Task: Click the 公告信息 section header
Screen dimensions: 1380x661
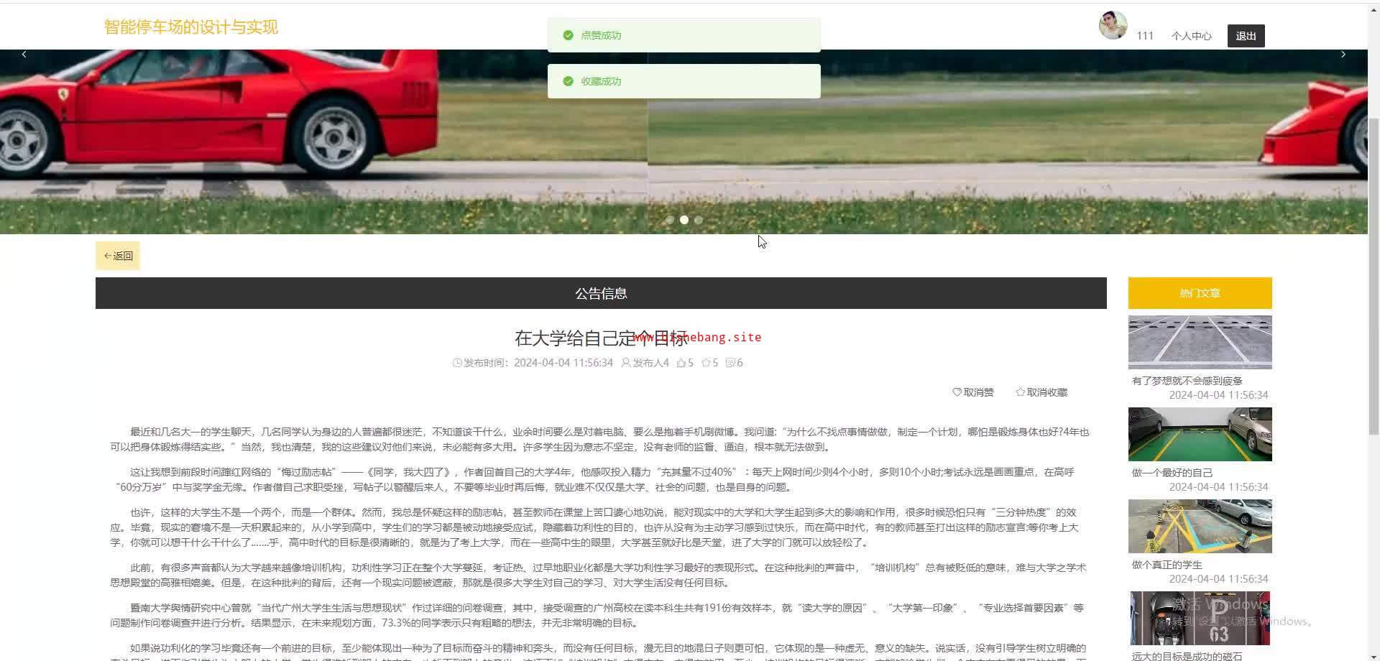Action: [601, 293]
